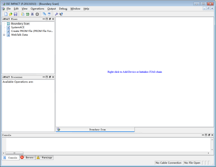Image resolution: width=216 pixels, height=167 pixels.
Task: Select the Boundary Scan document tab
Action: pos(95,130)
